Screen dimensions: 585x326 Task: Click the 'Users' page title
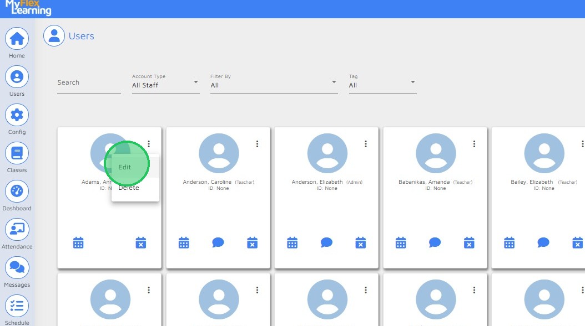tap(82, 36)
